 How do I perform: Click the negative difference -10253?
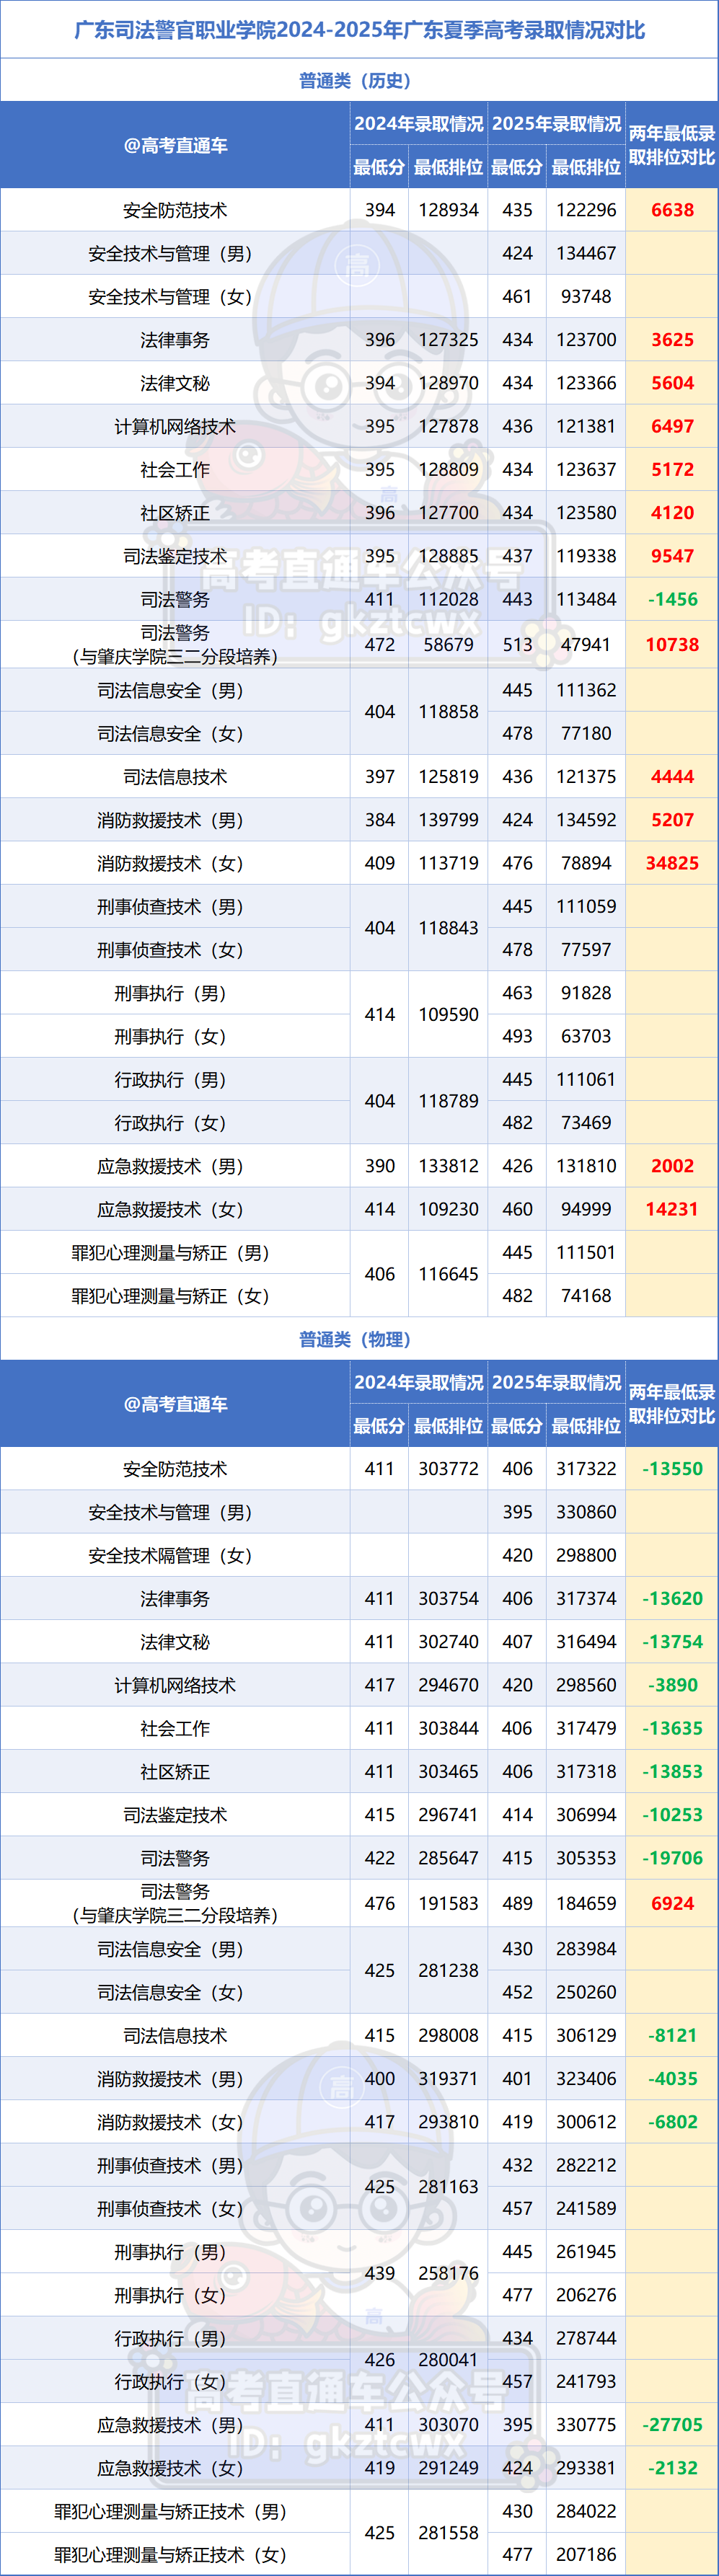(672, 1815)
